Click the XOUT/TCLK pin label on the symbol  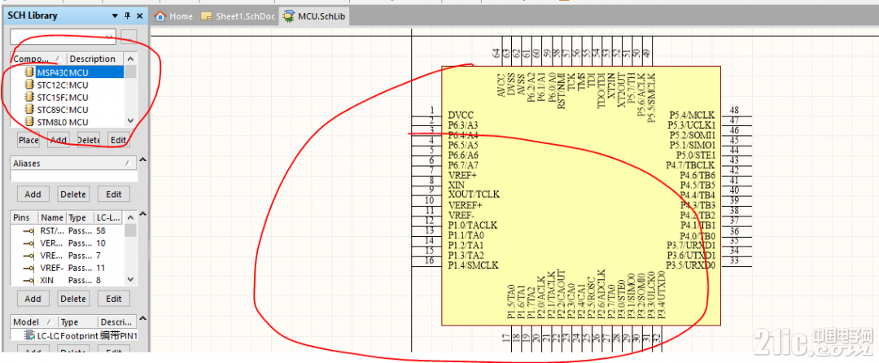(x=474, y=195)
